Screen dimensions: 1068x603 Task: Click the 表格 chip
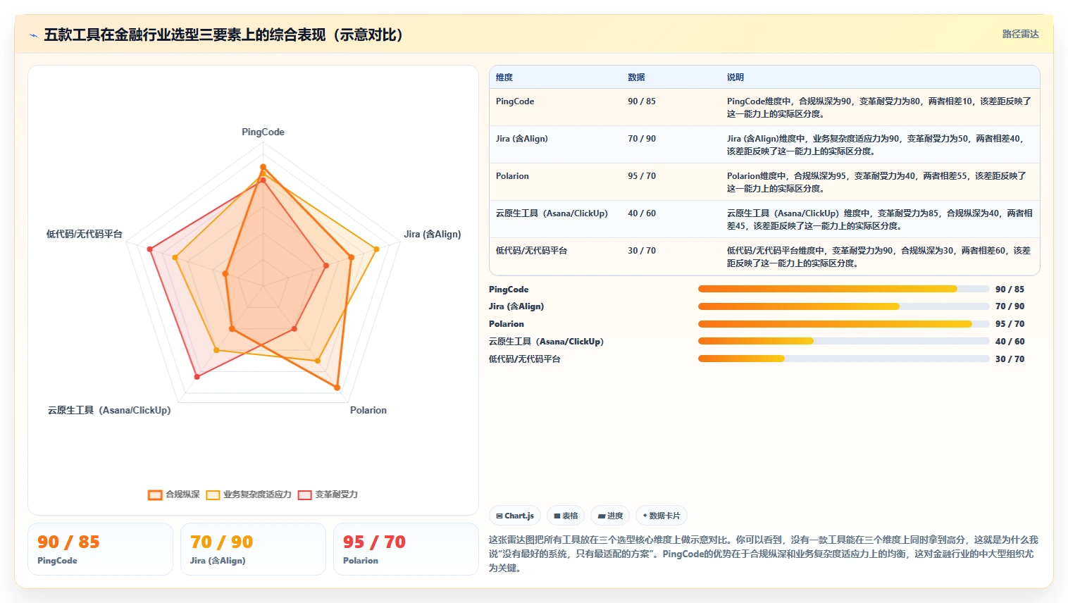point(566,516)
